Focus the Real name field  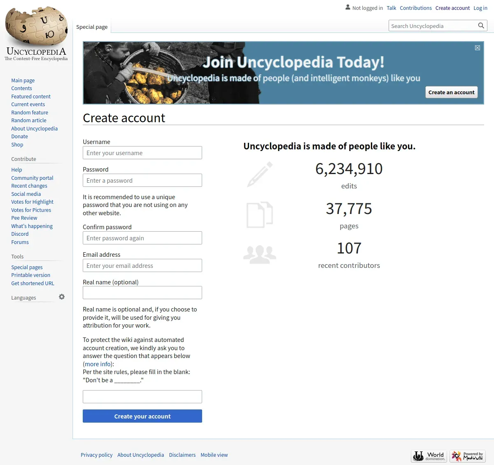(142, 293)
